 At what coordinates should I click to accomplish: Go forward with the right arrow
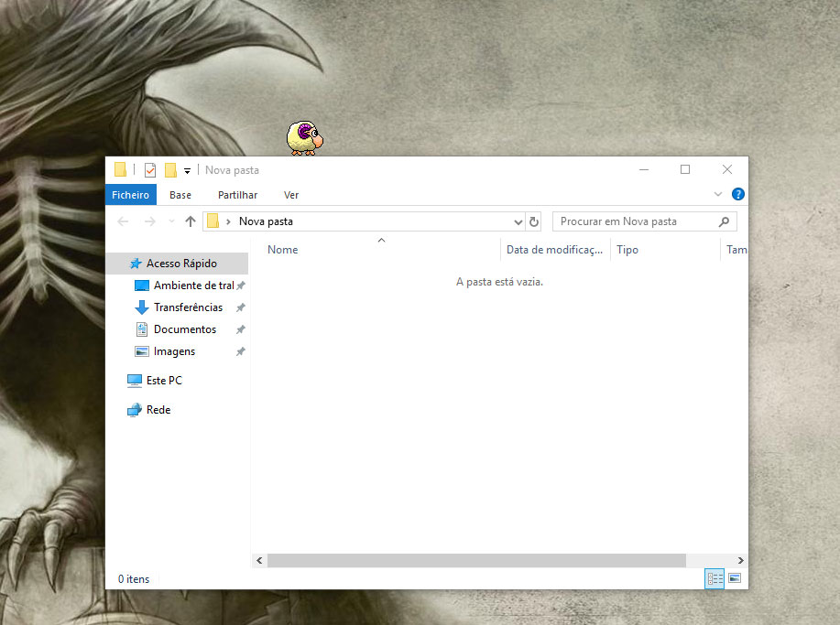tap(150, 221)
